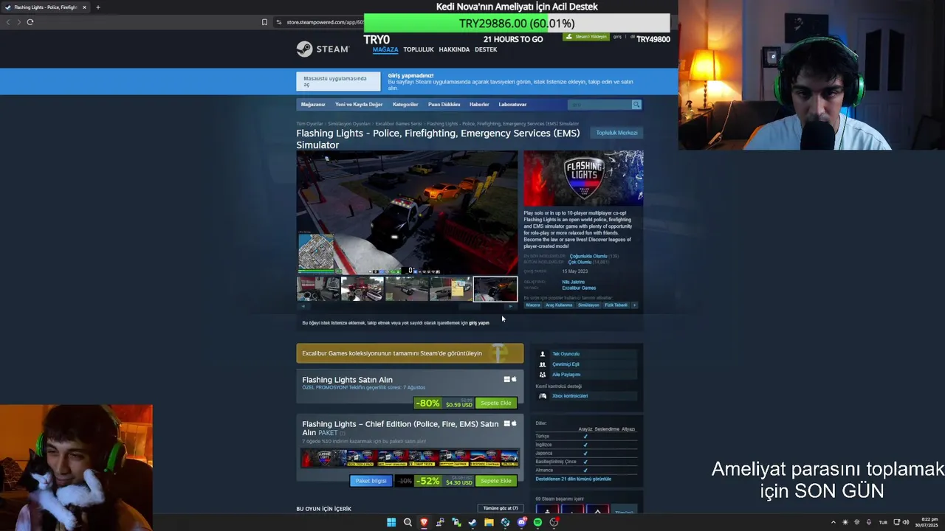945x531 pixels.
Task: Open Haberler menu item
Action: (x=479, y=105)
